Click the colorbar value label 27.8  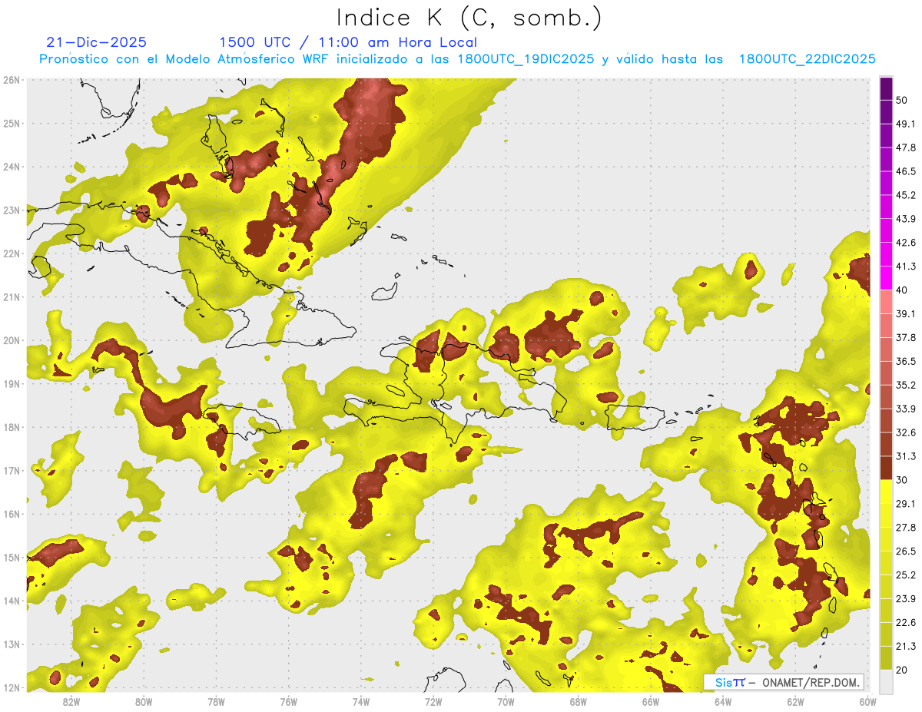(x=906, y=528)
